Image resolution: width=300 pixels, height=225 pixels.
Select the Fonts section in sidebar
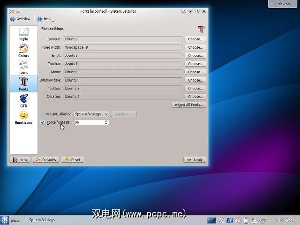click(24, 84)
